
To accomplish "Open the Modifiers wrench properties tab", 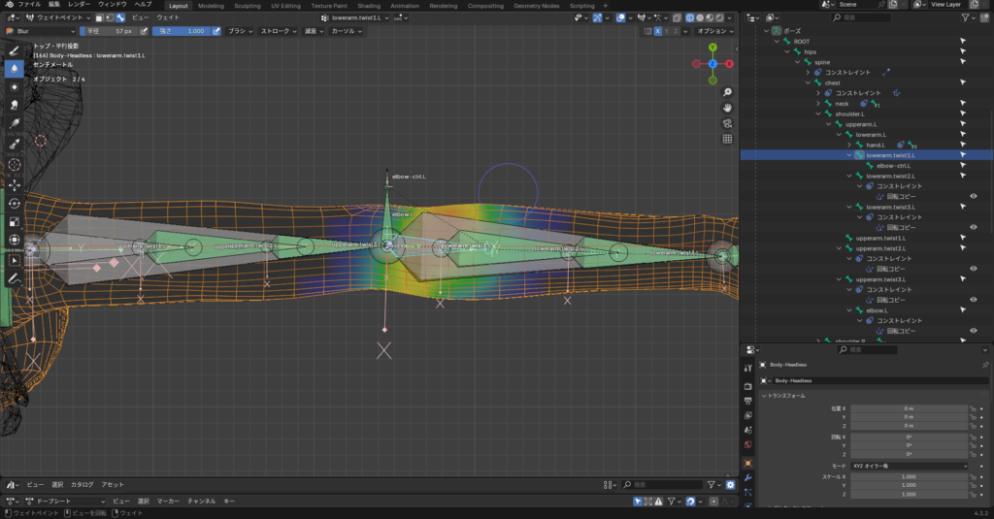I will [747, 478].
